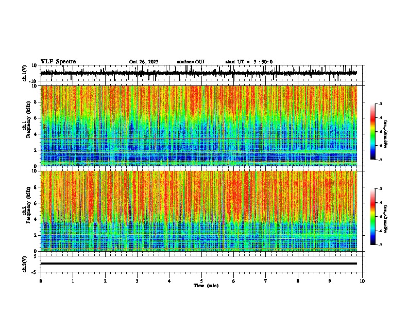
Task: Click the ch.2 "Frequency (kHz)" axis label
Action: point(29,205)
